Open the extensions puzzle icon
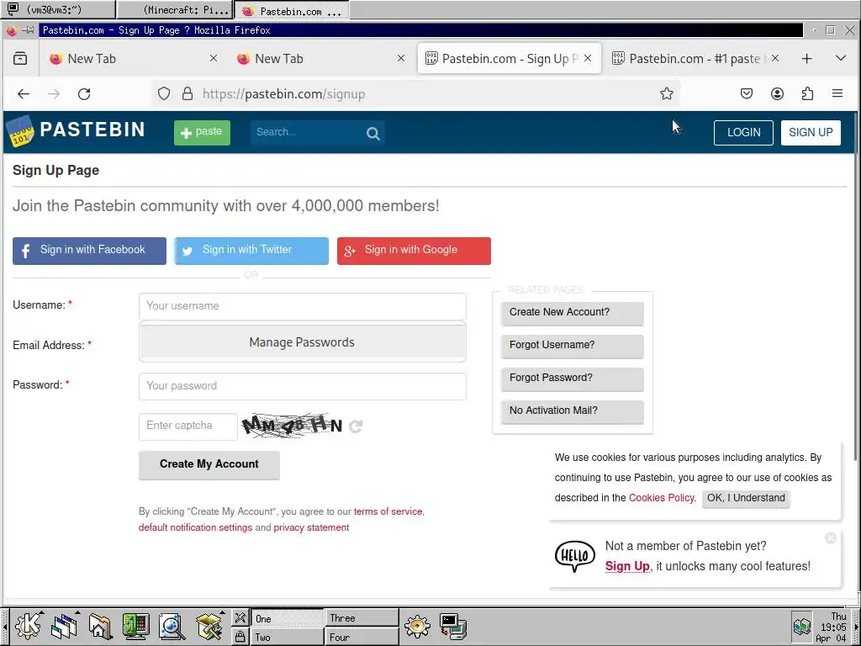The height and width of the screenshot is (646, 861). 807,94
